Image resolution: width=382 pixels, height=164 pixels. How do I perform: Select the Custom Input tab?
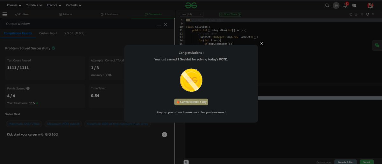(48, 33)
